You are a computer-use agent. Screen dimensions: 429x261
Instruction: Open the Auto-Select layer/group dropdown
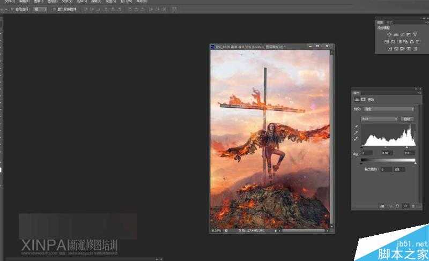(40, 9)
